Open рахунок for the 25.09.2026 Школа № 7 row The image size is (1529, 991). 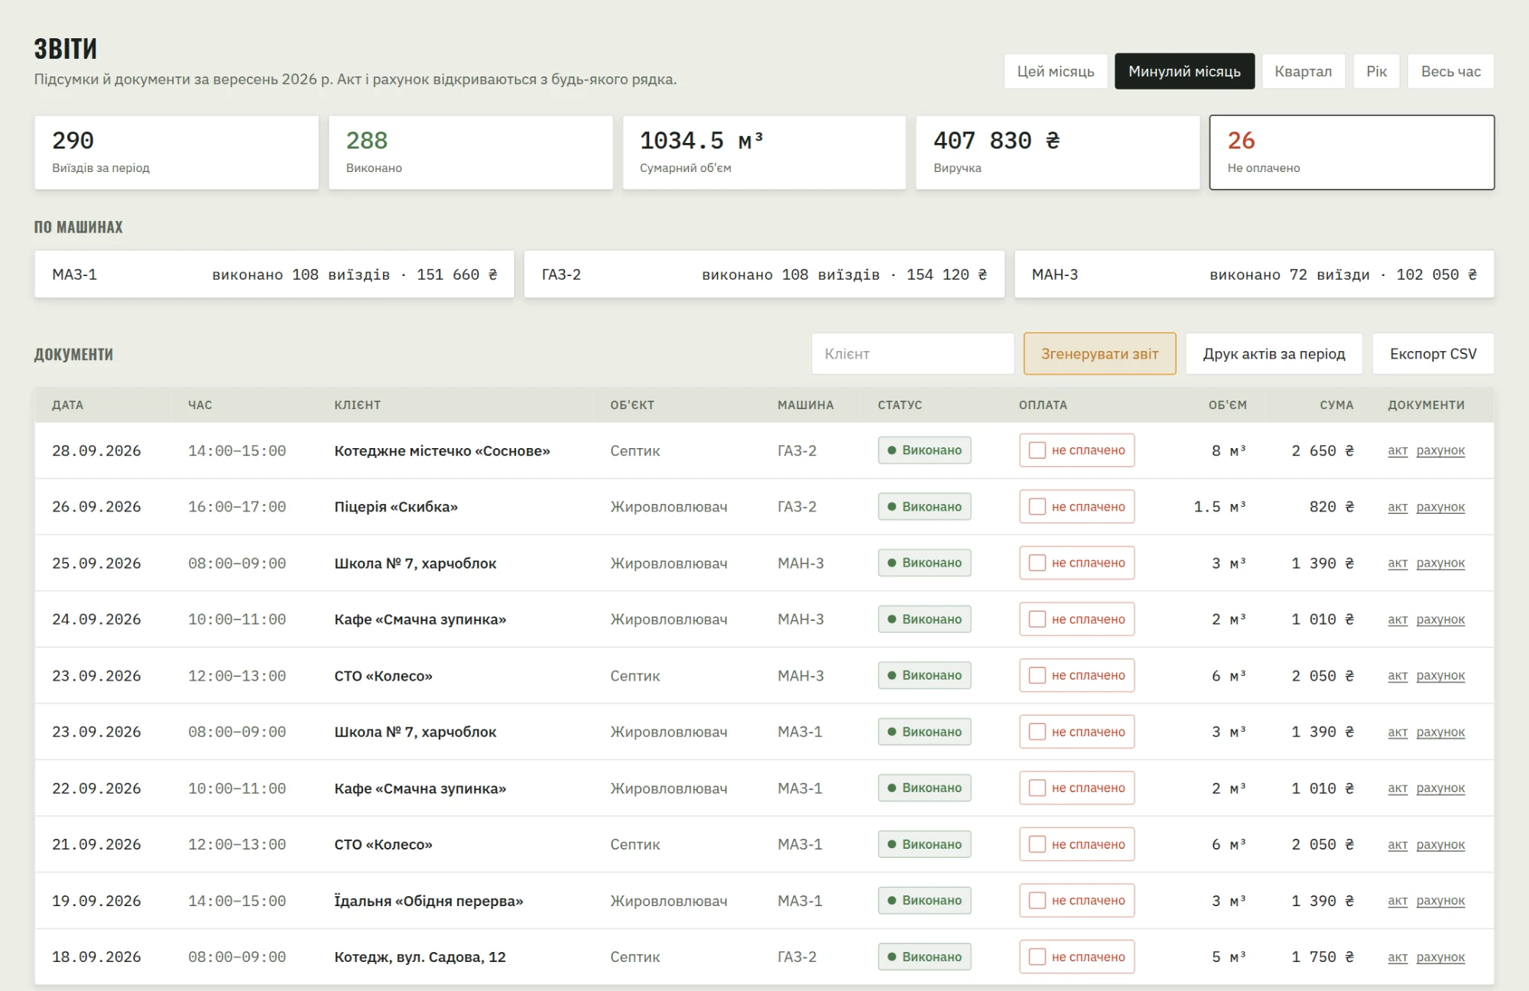tap(1440, 563)
